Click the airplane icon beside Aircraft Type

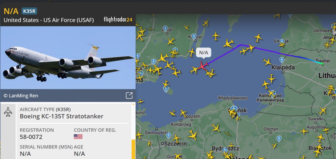tap(8, 112)
